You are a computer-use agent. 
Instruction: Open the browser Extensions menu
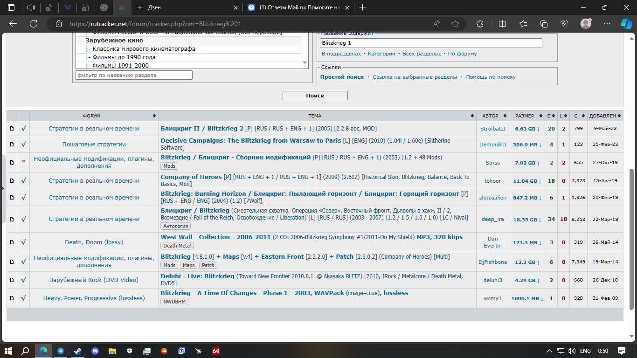coord(480,24)
